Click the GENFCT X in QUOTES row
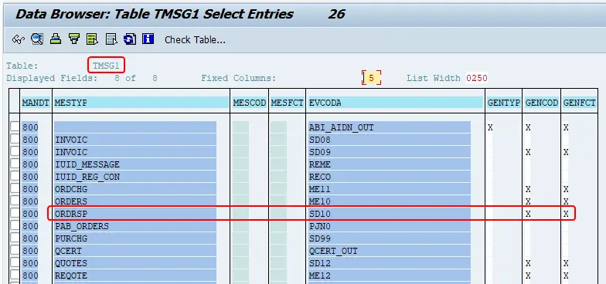606x284 pixels. [566, 263]
